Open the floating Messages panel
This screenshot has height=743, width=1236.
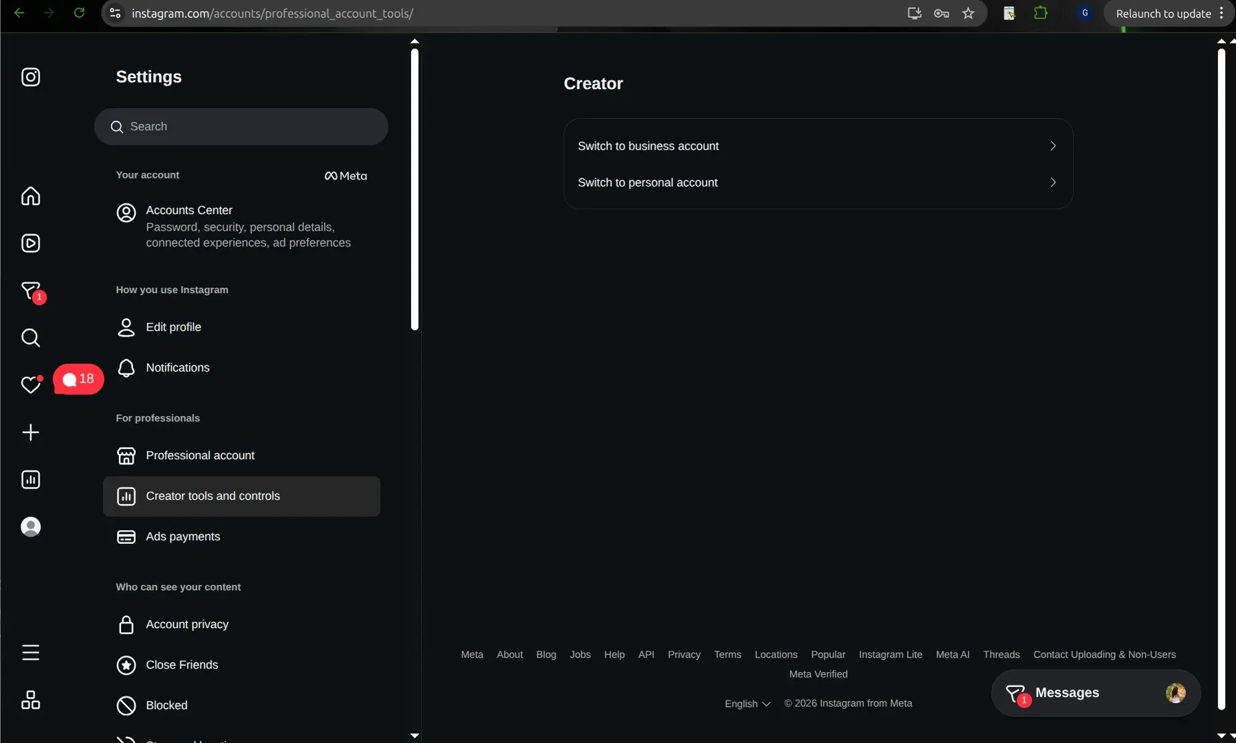coord(1096,693)
